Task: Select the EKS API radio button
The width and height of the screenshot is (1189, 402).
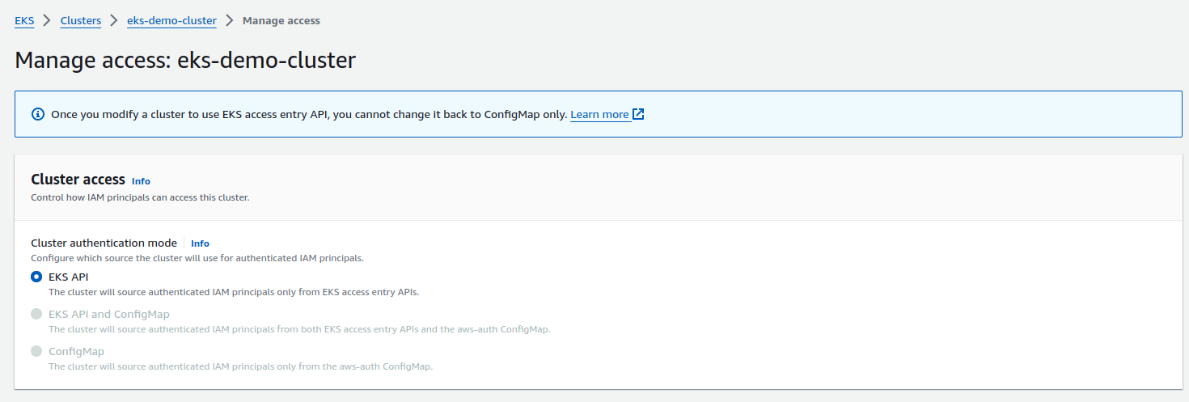Action: coord(36,277)
